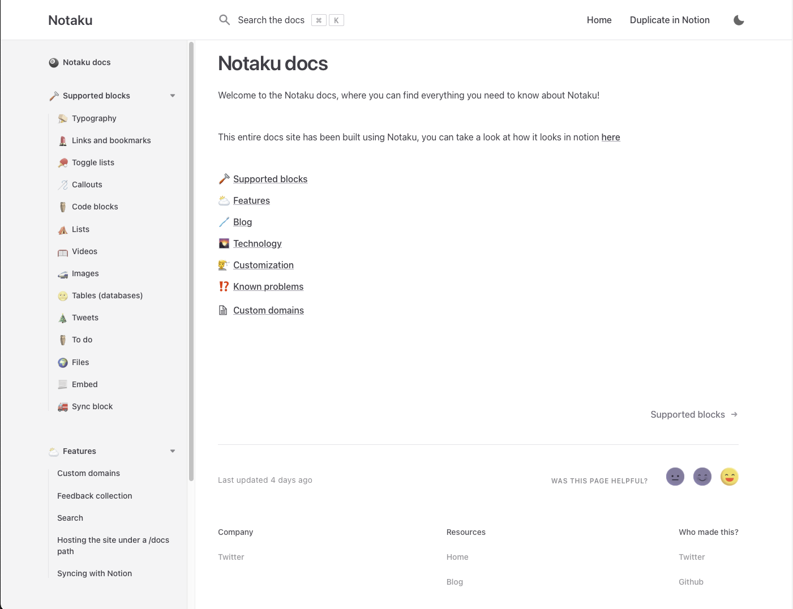Open the Blog link in page body
793x609 pixels.
tap(242, 222)
